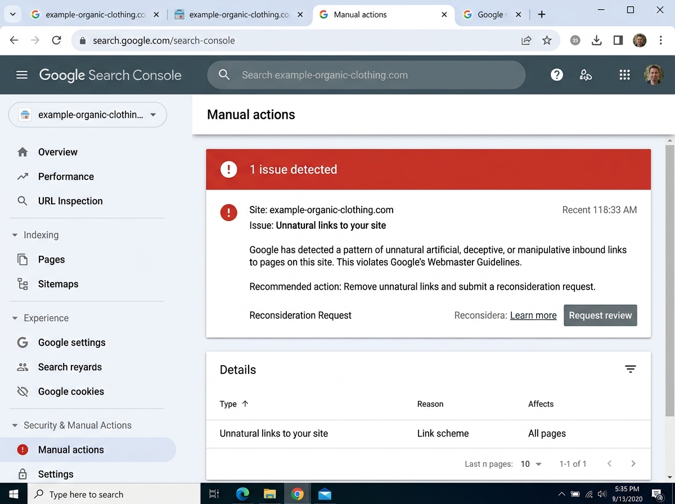Open the Details filter icon

tap(631, 369)
